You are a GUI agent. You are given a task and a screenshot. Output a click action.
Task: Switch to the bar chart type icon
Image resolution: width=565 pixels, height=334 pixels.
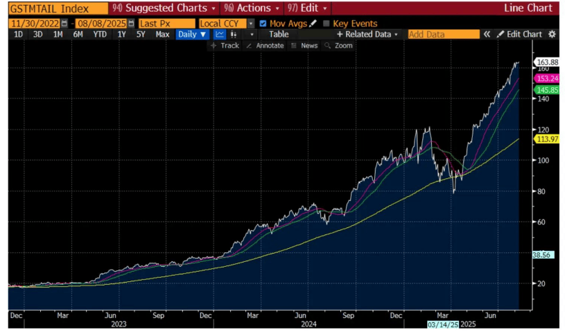pyautogui.click(x=234, y=35)
